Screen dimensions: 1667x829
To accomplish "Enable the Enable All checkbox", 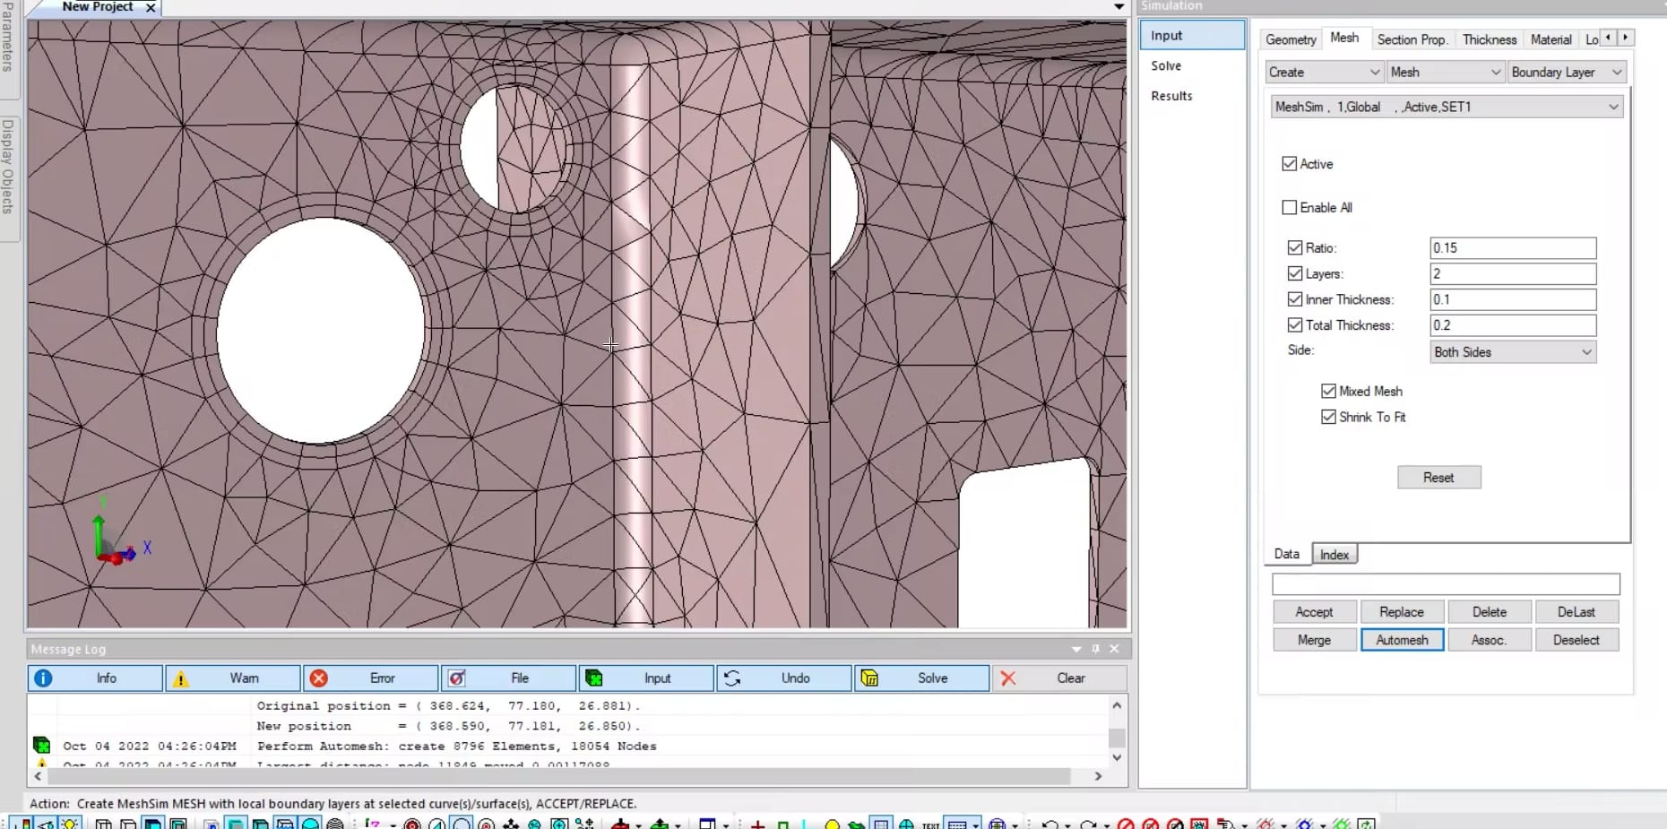I will 1291,207.
